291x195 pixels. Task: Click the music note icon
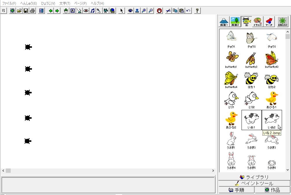pos(92,11)
